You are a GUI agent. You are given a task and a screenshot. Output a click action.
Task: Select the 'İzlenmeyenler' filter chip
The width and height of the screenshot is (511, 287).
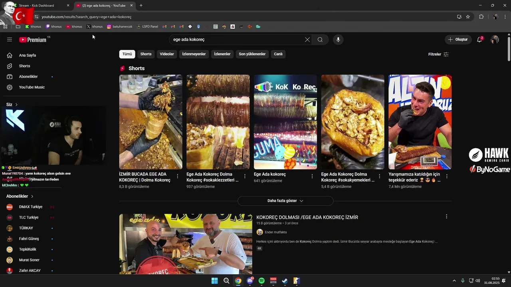click(194, 54)
